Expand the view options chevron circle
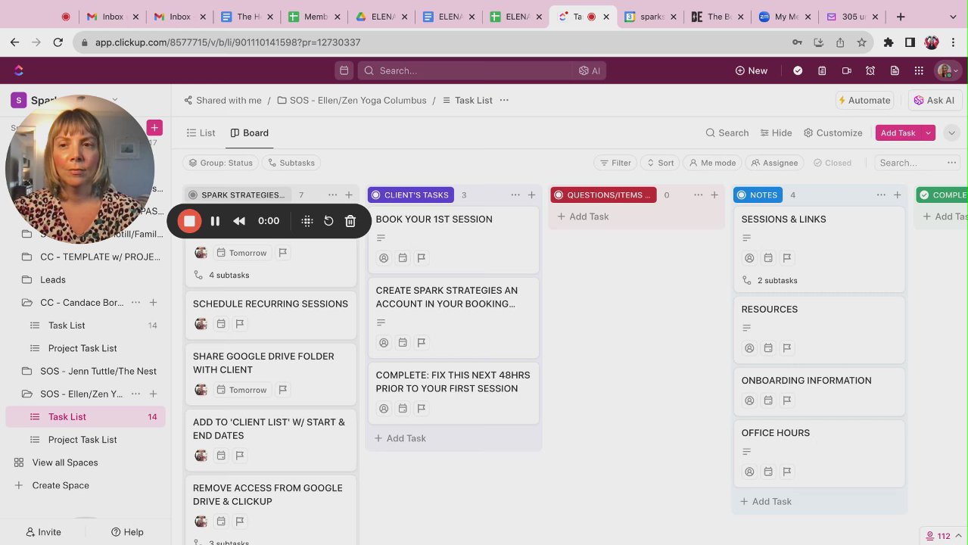This screenshot has height=545, width=968. [951, 132]
